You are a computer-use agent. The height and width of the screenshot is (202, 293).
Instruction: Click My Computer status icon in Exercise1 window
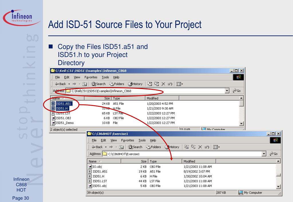point(241,193)
